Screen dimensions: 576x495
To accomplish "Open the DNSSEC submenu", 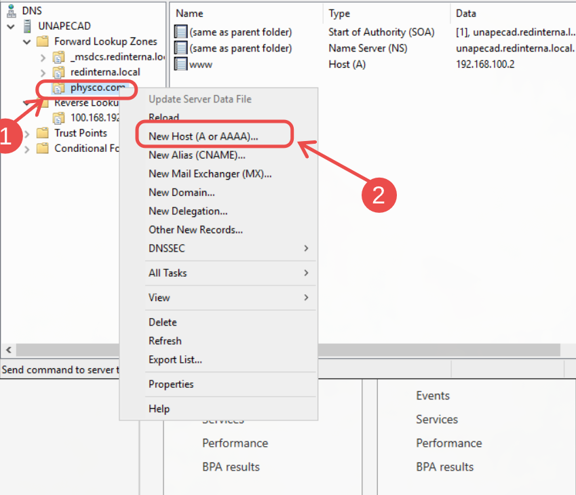I will (218, 249).
